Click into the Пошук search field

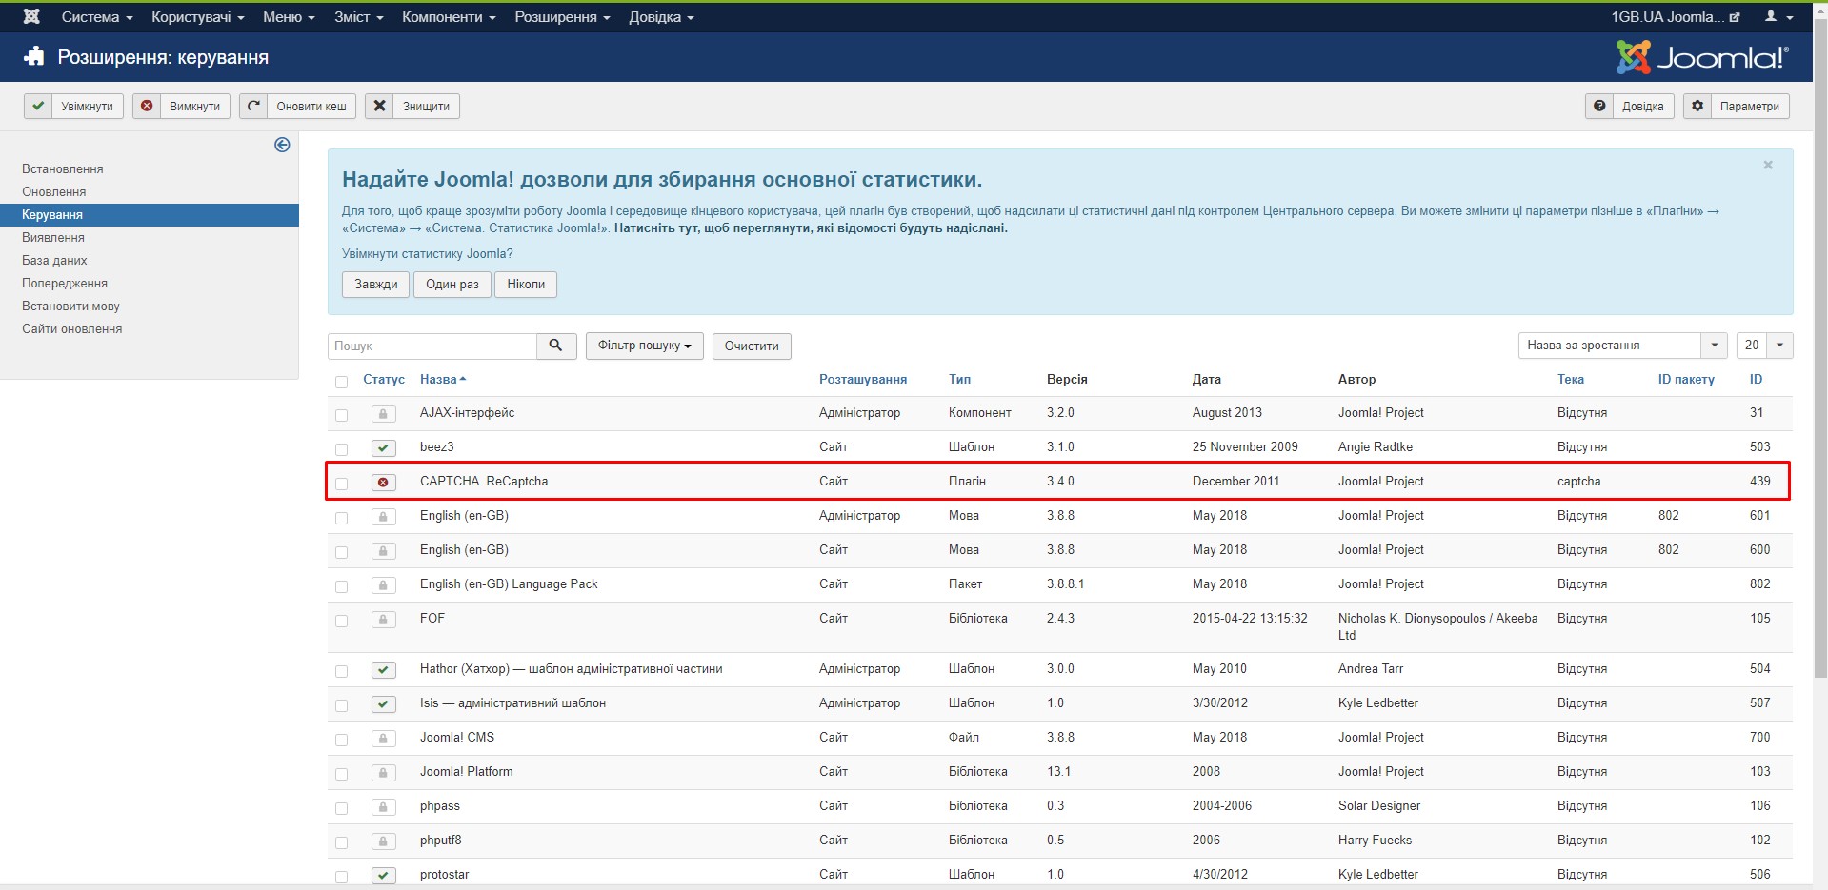tap(432, 346)
